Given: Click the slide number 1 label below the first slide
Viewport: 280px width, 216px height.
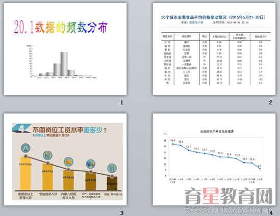Looking at the screenshot, I should 122,102.
